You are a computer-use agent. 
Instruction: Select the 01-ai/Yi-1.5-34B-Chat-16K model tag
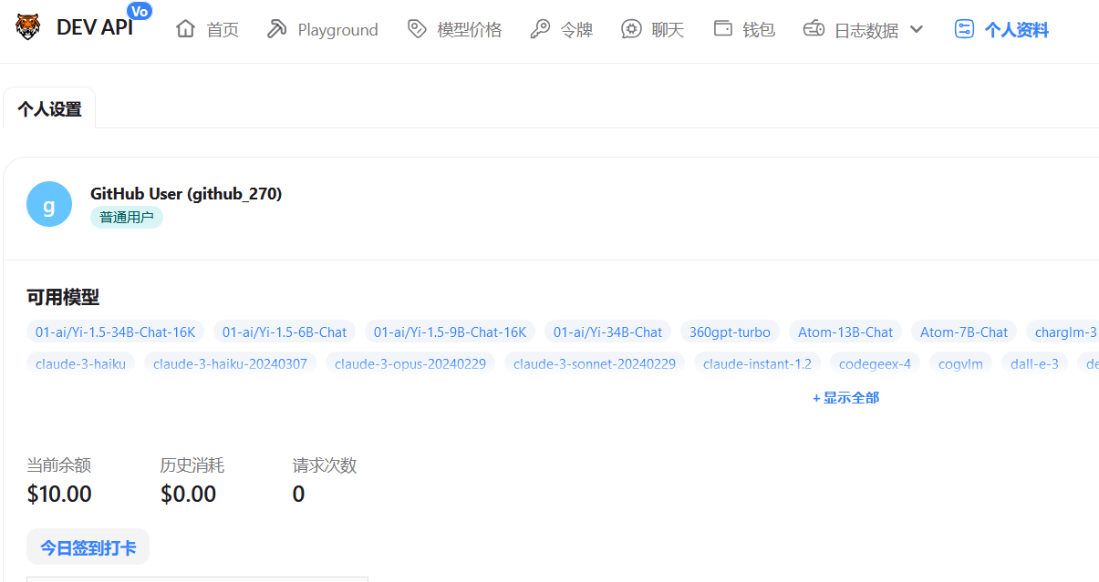coord(116,332)
